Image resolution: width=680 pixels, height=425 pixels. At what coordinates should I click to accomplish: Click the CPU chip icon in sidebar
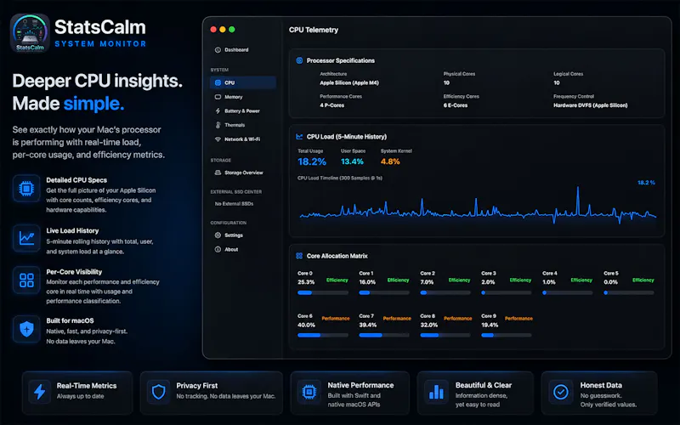pos(218,82)
